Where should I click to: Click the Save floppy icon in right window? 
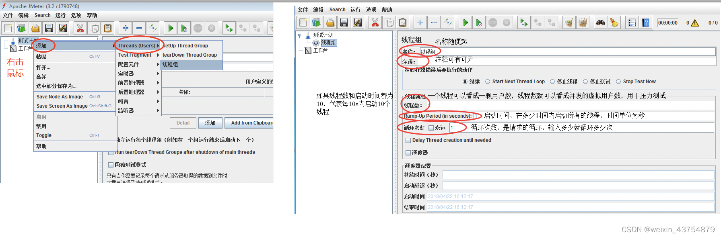tap(344, 22)
